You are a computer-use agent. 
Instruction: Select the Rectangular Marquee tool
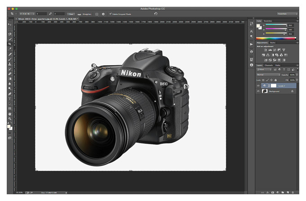(x=9, y=29)
